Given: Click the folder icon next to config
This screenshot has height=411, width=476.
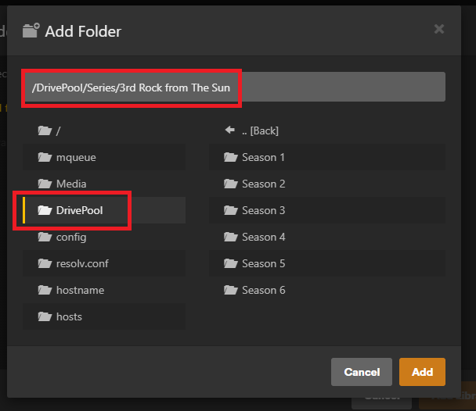Looking at the screenshot, I should click(x=45, y=237).
